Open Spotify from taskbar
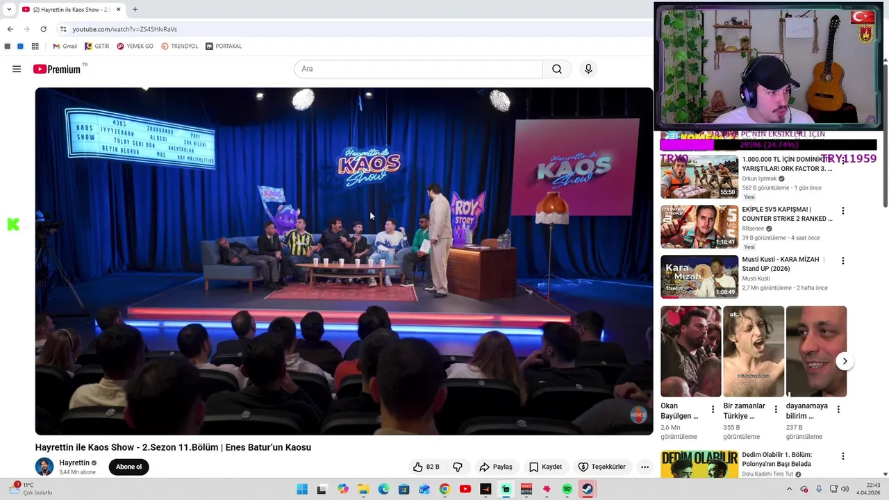889x500 pixels. click(x=567, y=489)
